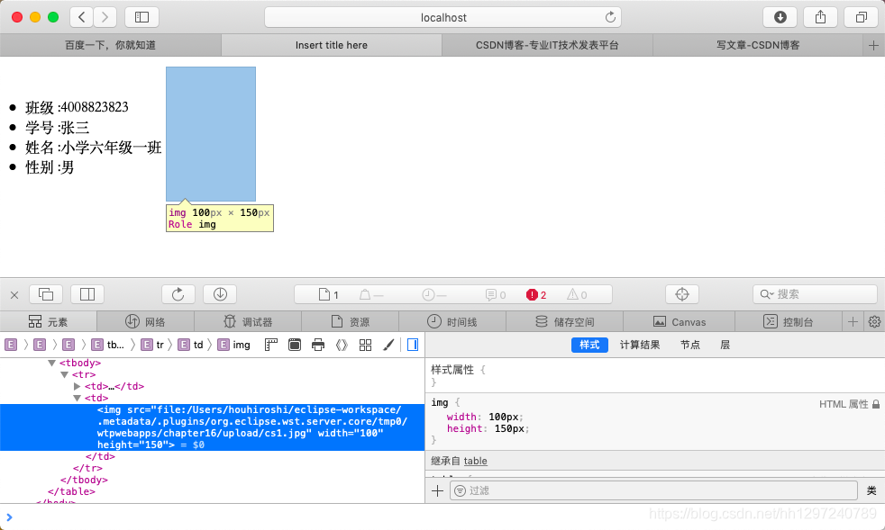The image size is (885, 530).
Task: Switch to the 样式 Styles panel
Action: (589, 345)
